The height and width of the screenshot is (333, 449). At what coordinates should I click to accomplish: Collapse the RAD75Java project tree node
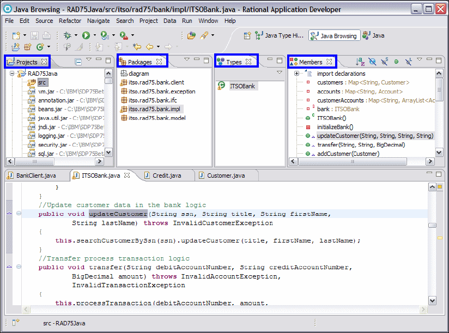tap(13, 74)
